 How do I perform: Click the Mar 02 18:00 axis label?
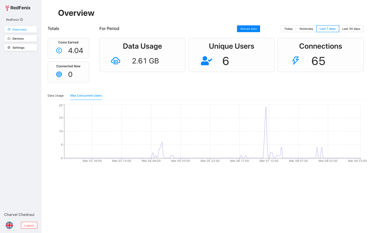(x=92, y=161)
